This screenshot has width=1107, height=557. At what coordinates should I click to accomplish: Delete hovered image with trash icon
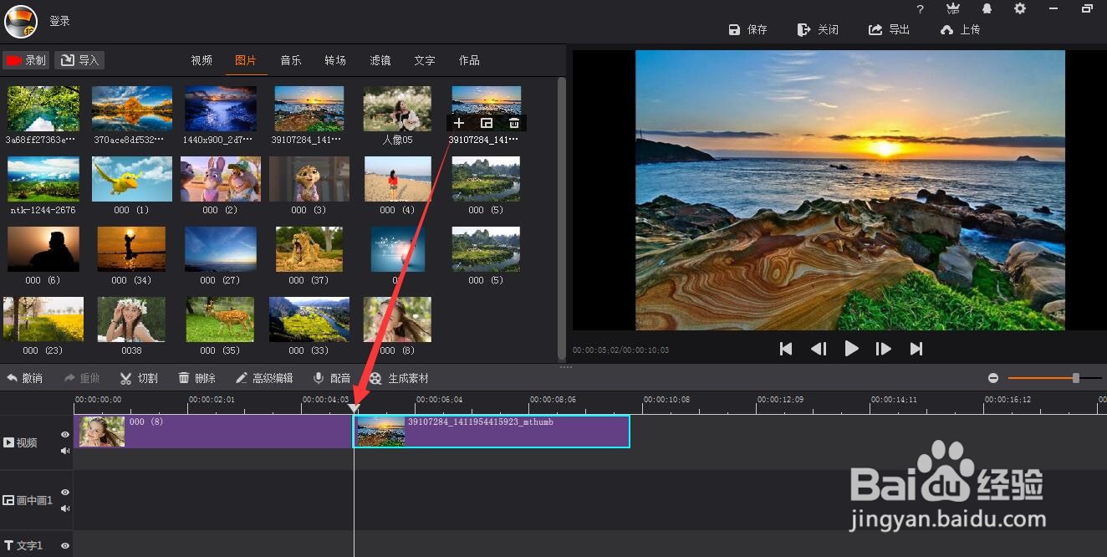514,123
